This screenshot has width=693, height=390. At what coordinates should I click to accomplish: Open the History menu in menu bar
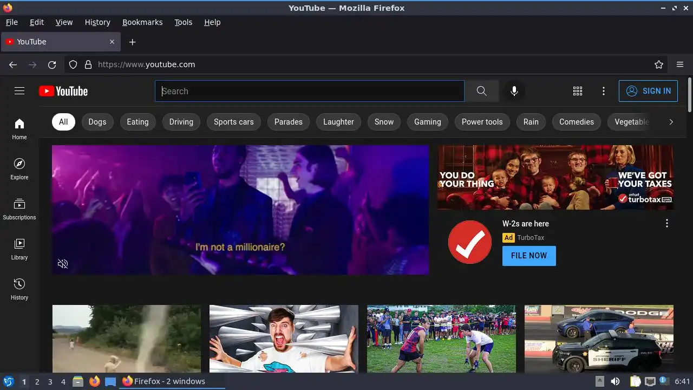click(x=97, y=22)
